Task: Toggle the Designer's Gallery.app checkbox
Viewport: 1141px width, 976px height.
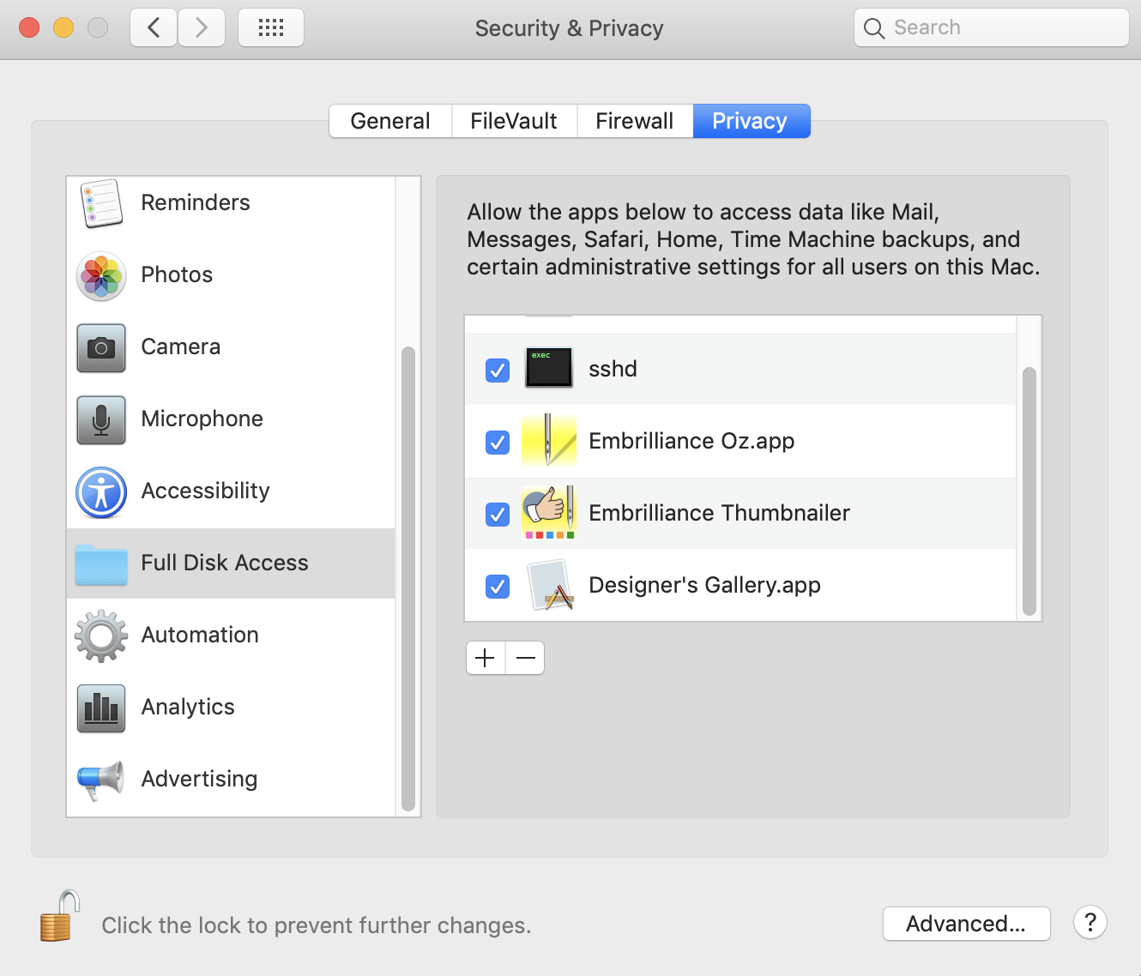Action: [498, 587]
